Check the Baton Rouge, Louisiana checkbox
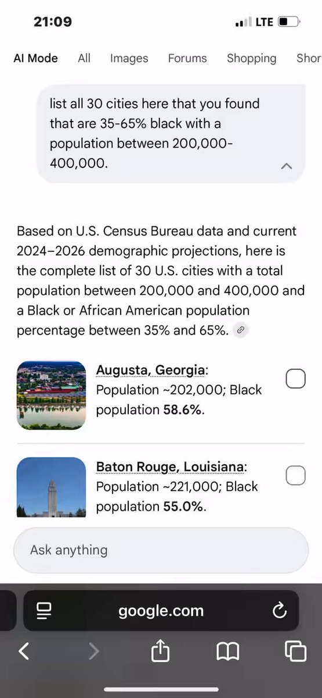This screenshot has width=322, height=698. click(296, 475)
